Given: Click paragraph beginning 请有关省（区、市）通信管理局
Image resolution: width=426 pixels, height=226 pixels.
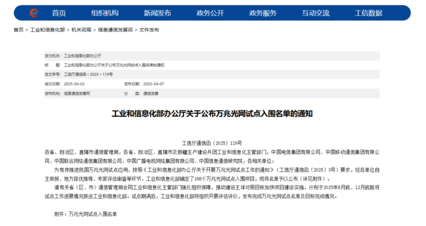Looking at the screenshot, I should [212, 192].
